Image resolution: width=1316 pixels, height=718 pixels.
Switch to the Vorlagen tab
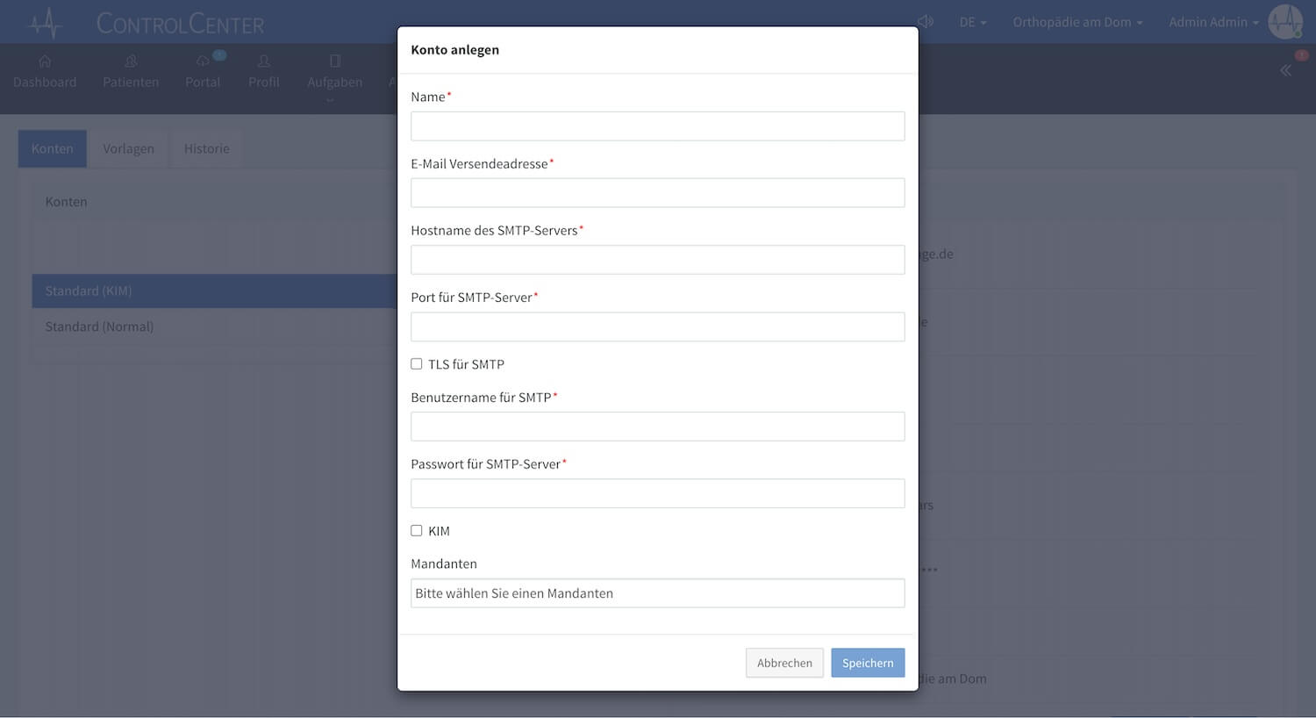[128, 148]
